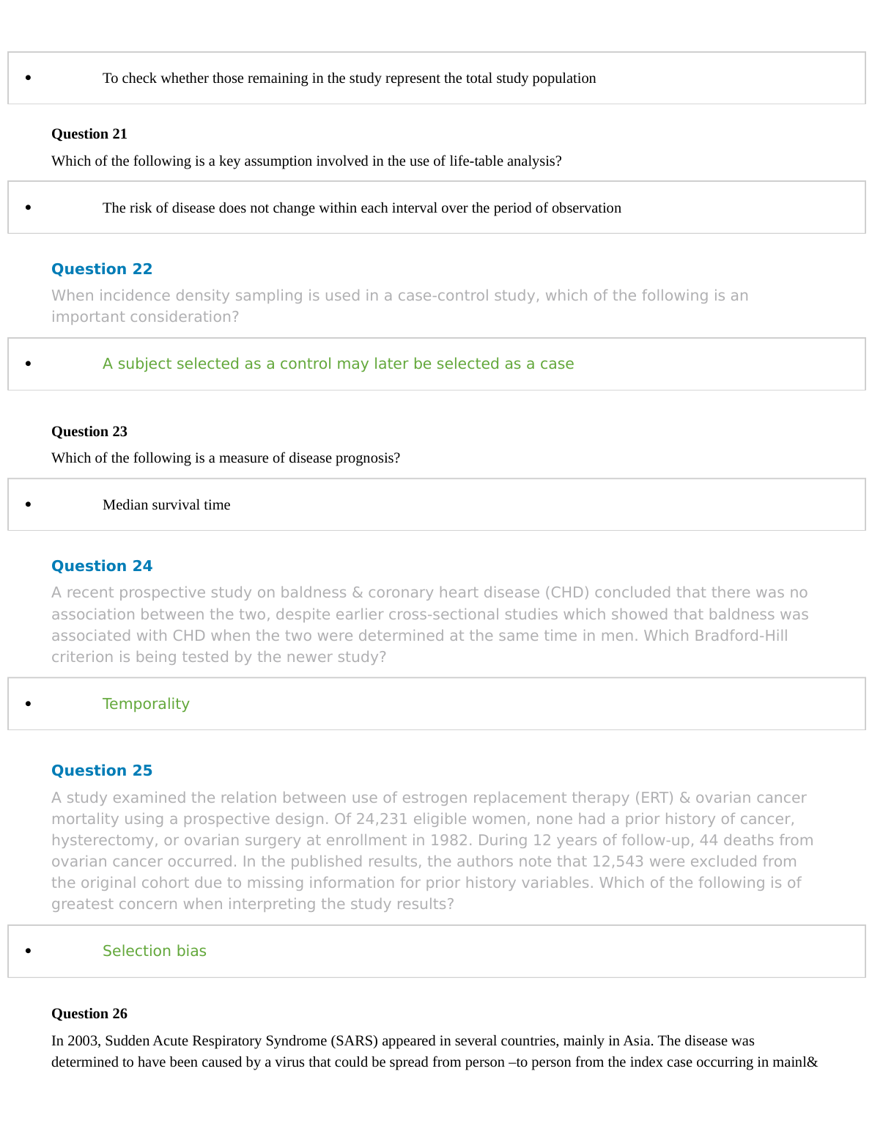The image size is (872, 1129).
Task: Click the answer about risk of disease within each interval
Action: [x=361, y=207]
